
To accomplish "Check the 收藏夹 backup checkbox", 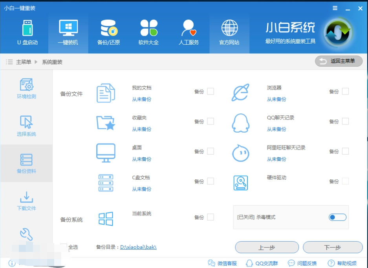I will tap(211, 121).
